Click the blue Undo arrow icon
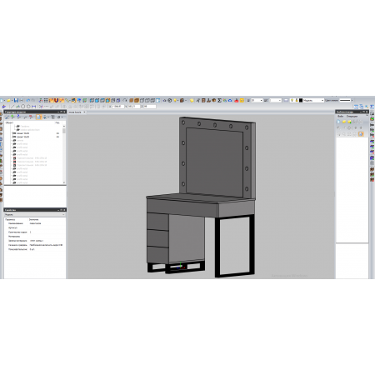The width and height of the screenshot is (375, 375). point(28,100)
